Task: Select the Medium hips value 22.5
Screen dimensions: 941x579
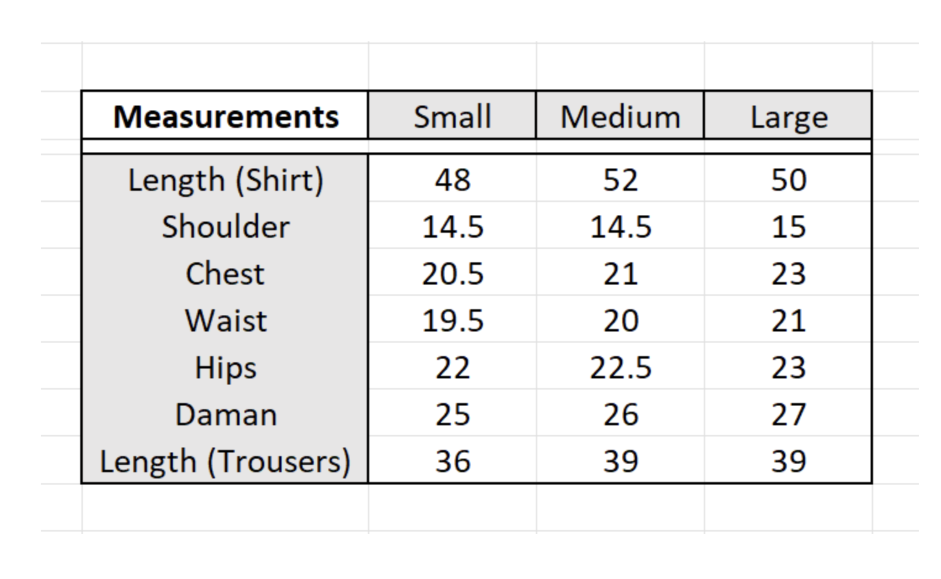Action: tap(620, 367)
